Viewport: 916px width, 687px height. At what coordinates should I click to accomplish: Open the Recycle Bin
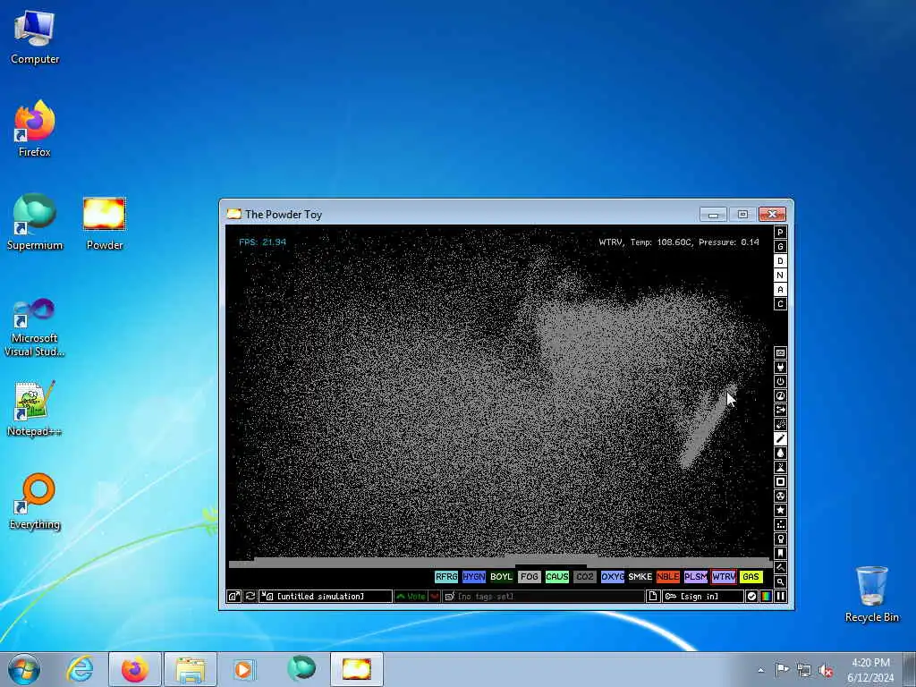(871, 594)
